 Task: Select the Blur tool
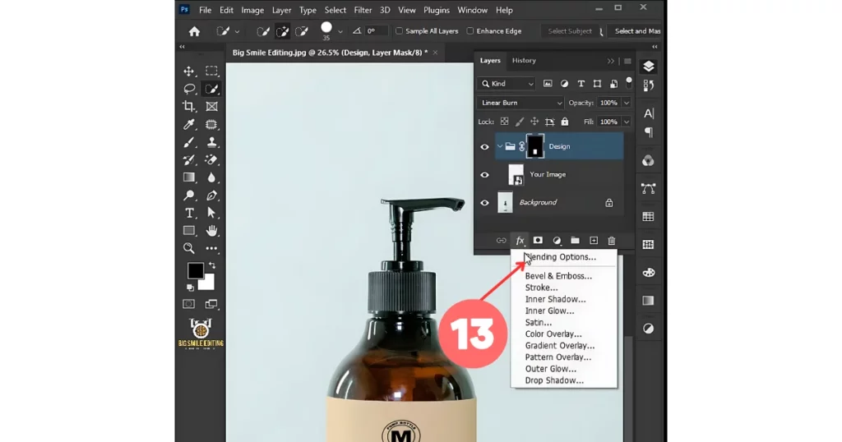coord(211,177)
